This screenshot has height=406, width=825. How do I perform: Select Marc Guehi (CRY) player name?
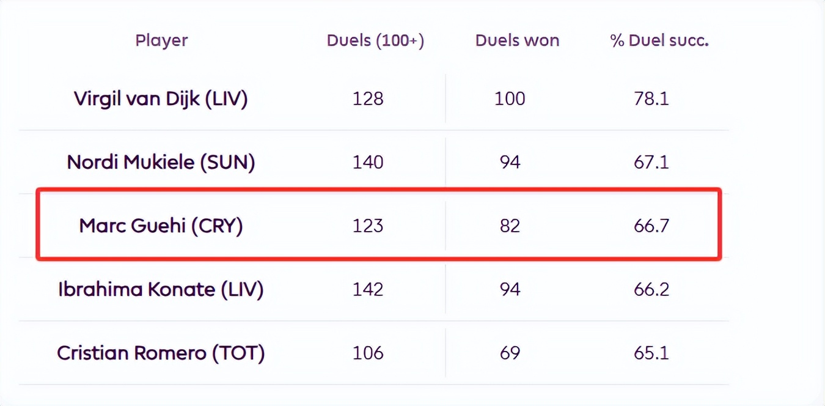(x=161, y=226)
